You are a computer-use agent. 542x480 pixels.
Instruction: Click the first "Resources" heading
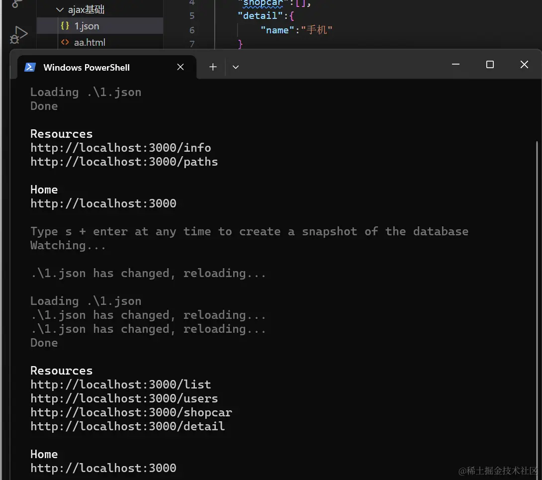click(x=62, y=134)
